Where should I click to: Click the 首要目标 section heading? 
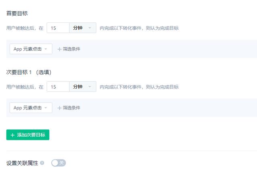point(17,13)
